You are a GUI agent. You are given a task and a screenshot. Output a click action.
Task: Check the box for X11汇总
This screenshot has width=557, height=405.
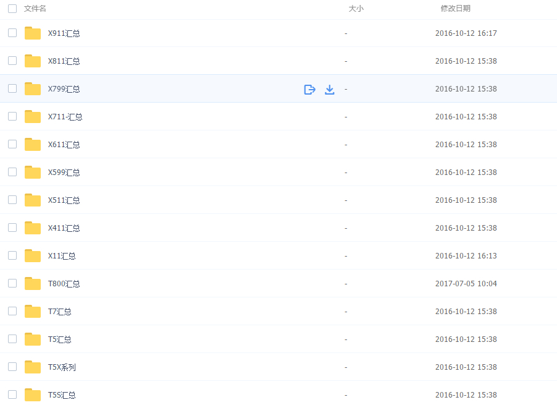[x=12, y=255]
